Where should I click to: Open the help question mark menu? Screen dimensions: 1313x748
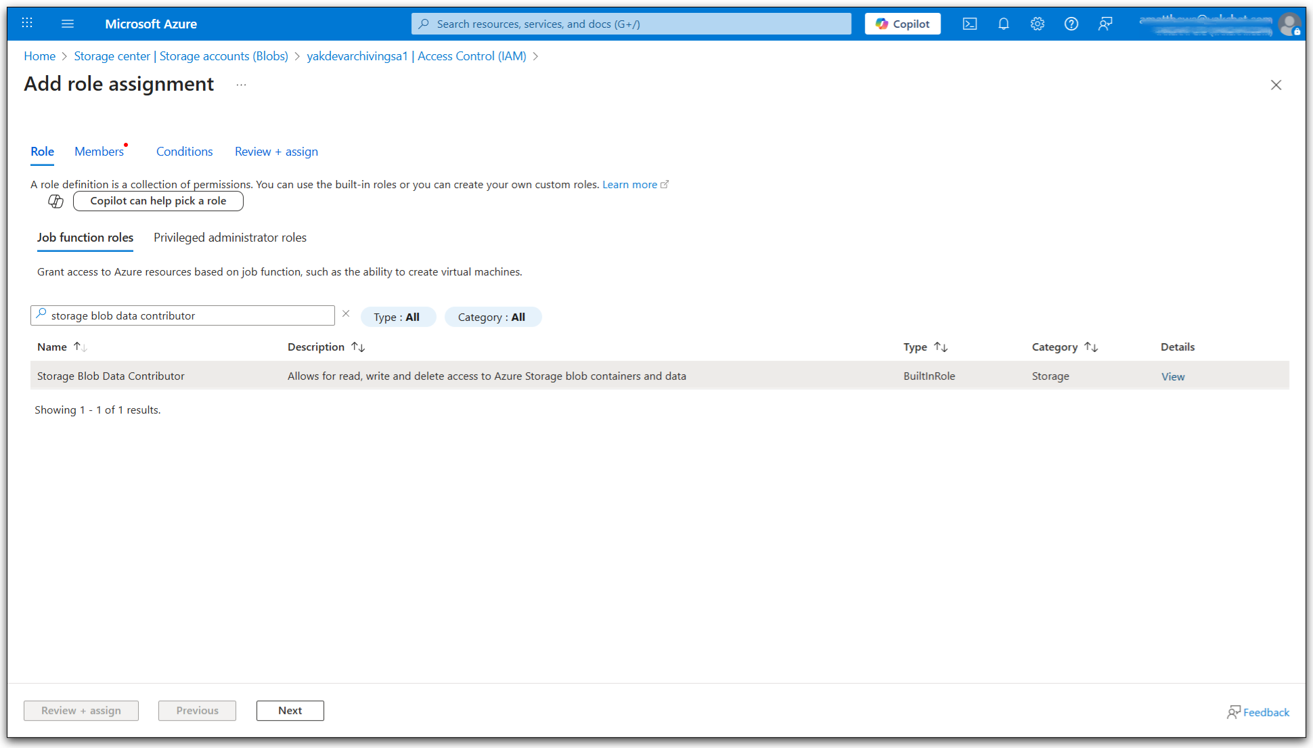[x=1071, y=24]
